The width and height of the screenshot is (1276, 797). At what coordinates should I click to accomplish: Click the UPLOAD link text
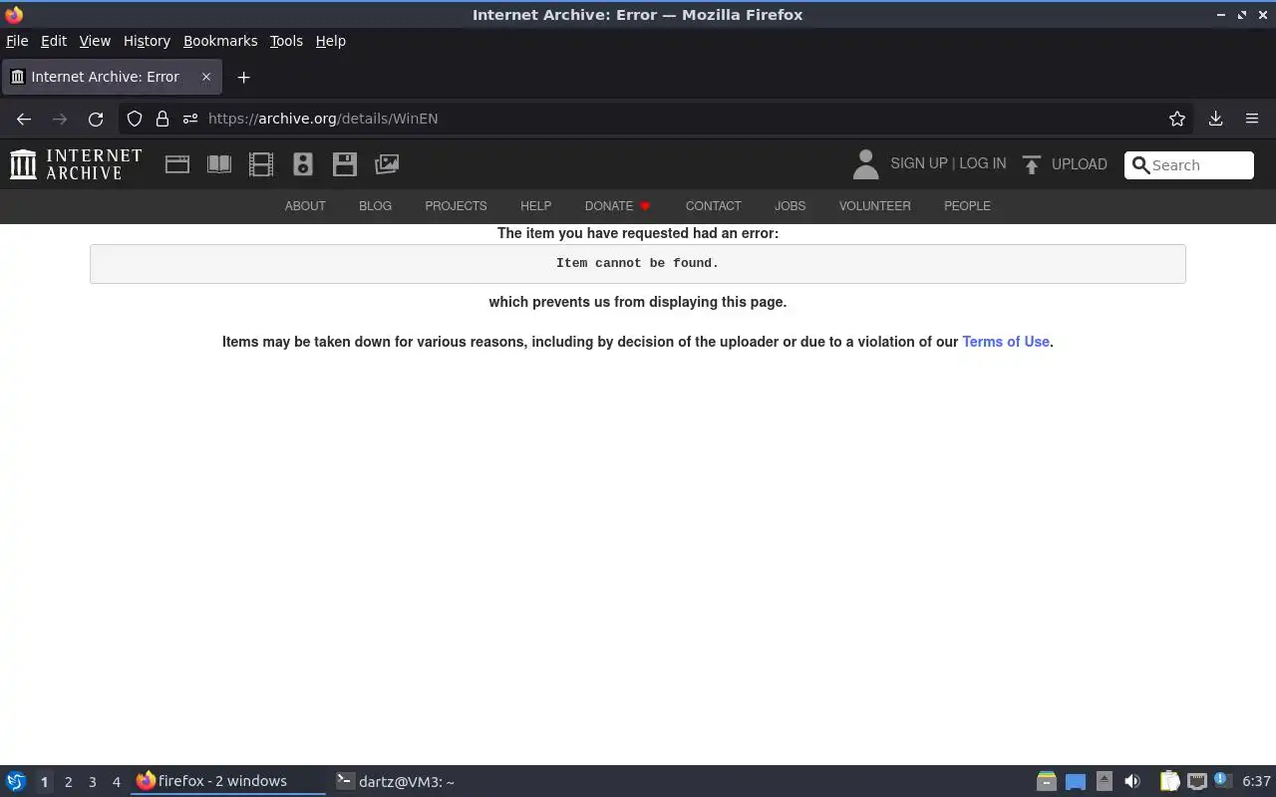click(x=1080, y=164)
